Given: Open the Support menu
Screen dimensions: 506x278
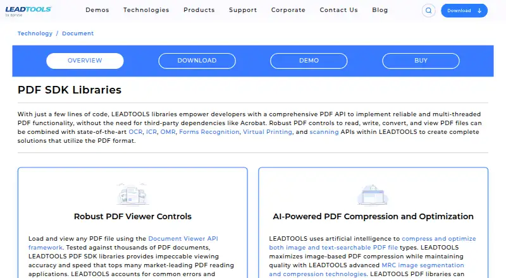Looking at the screenshot, I should click(243, 10).
